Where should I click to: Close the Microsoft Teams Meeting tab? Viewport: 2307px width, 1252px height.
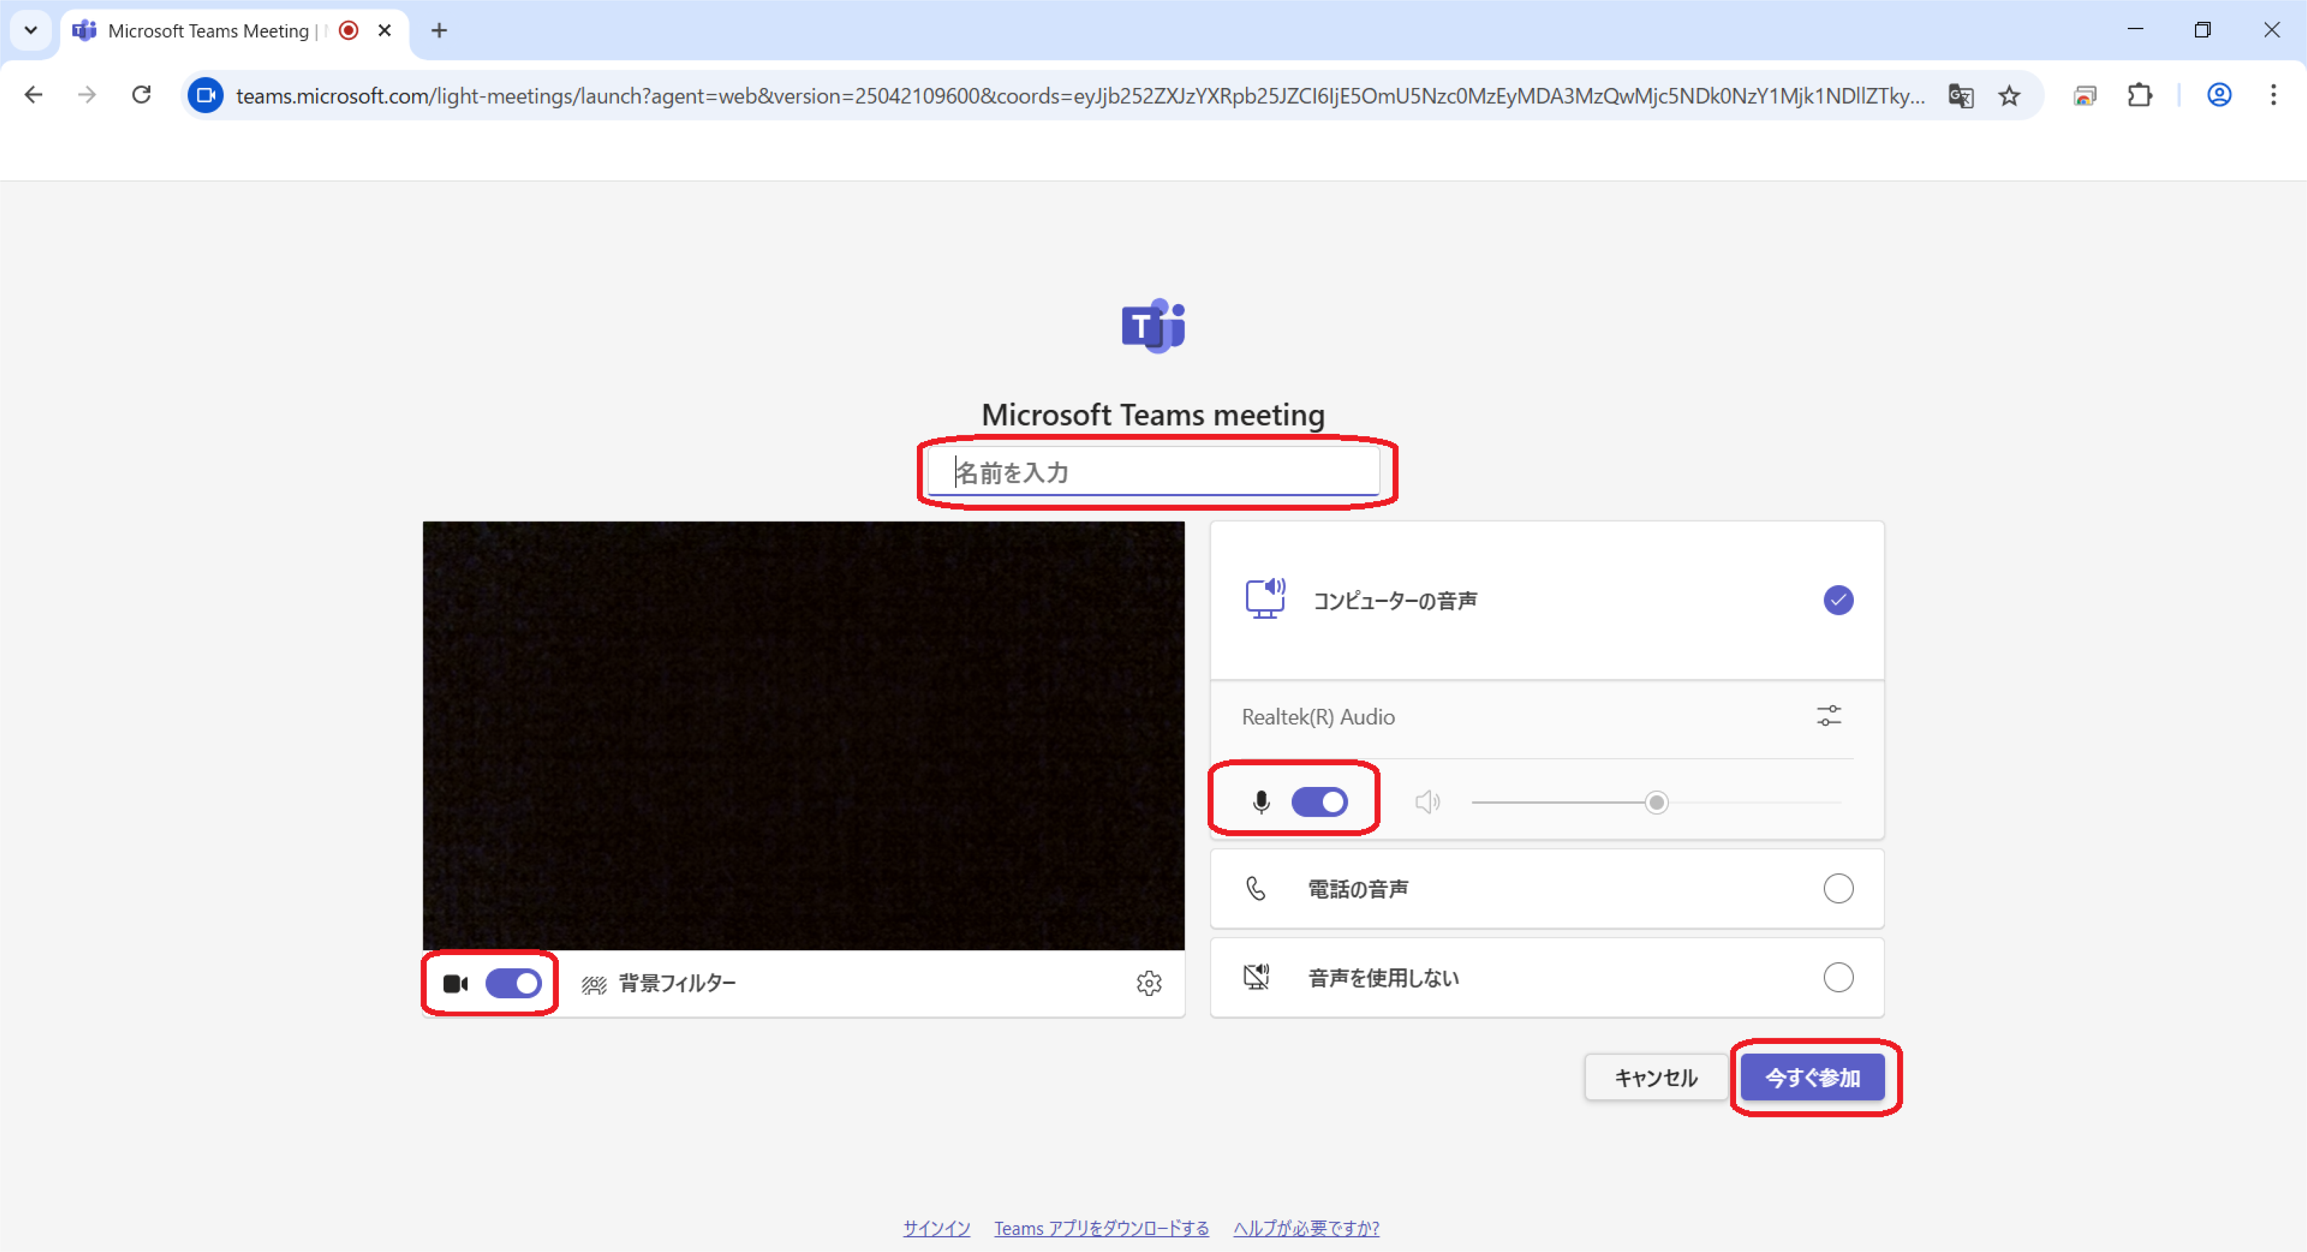click(x=385, y=30)
